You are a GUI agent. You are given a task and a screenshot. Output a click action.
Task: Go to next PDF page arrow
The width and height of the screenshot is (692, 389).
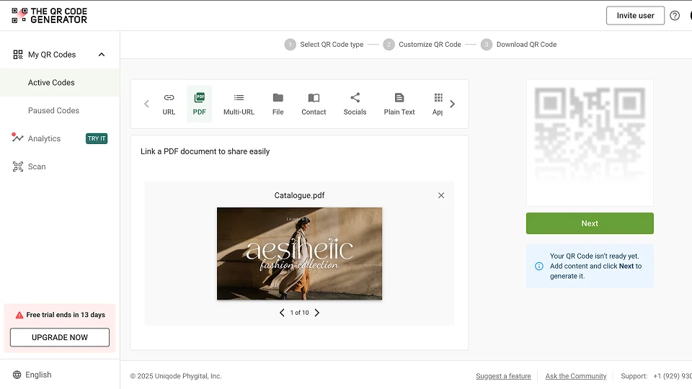(317, 313)
